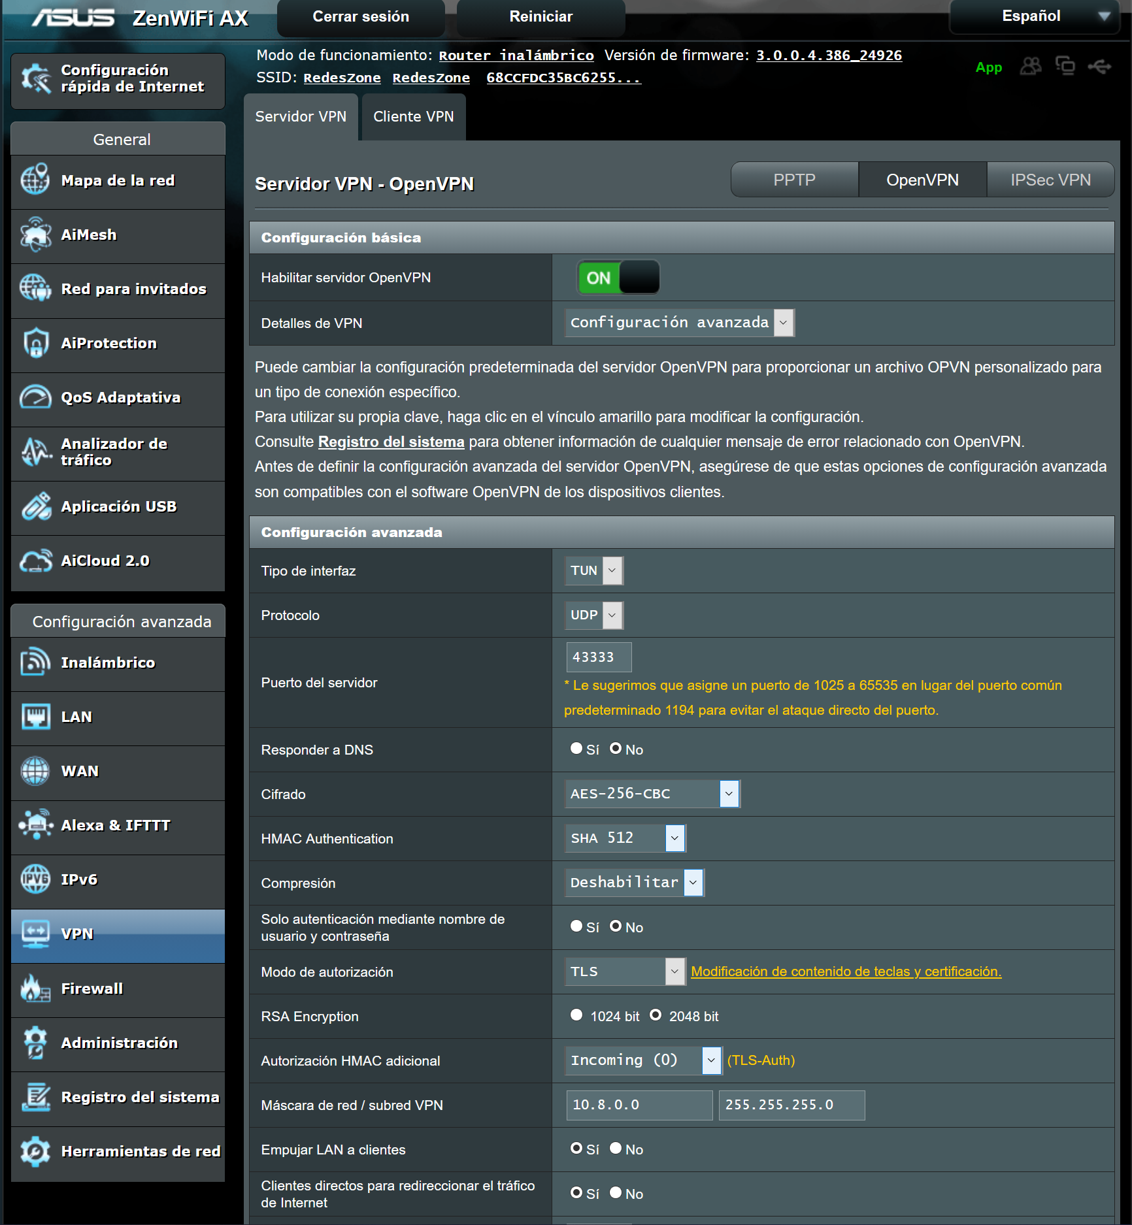Click the WAN globe icon
The image size is (1132, 1225).
coord(35,771)
